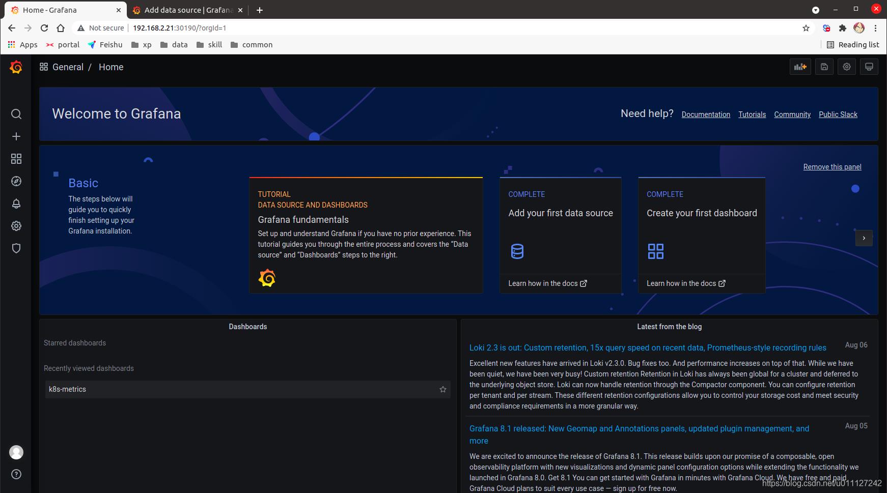
Task: Open the user profile avatar in sidebar
Action: (16, 452)
